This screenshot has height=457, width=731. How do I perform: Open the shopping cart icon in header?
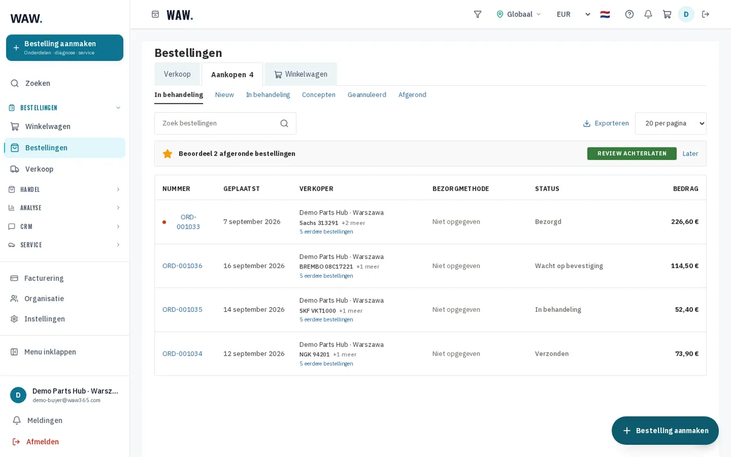(x=667, y=14)
